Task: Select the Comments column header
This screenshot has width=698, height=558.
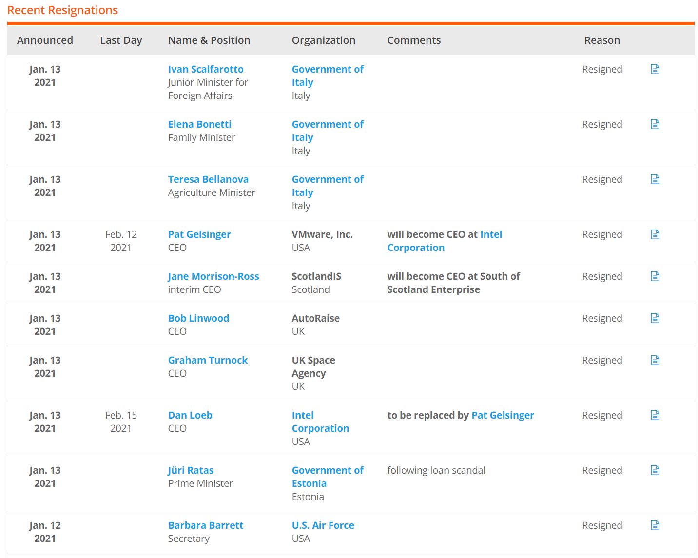Action: tap(414, 40)
